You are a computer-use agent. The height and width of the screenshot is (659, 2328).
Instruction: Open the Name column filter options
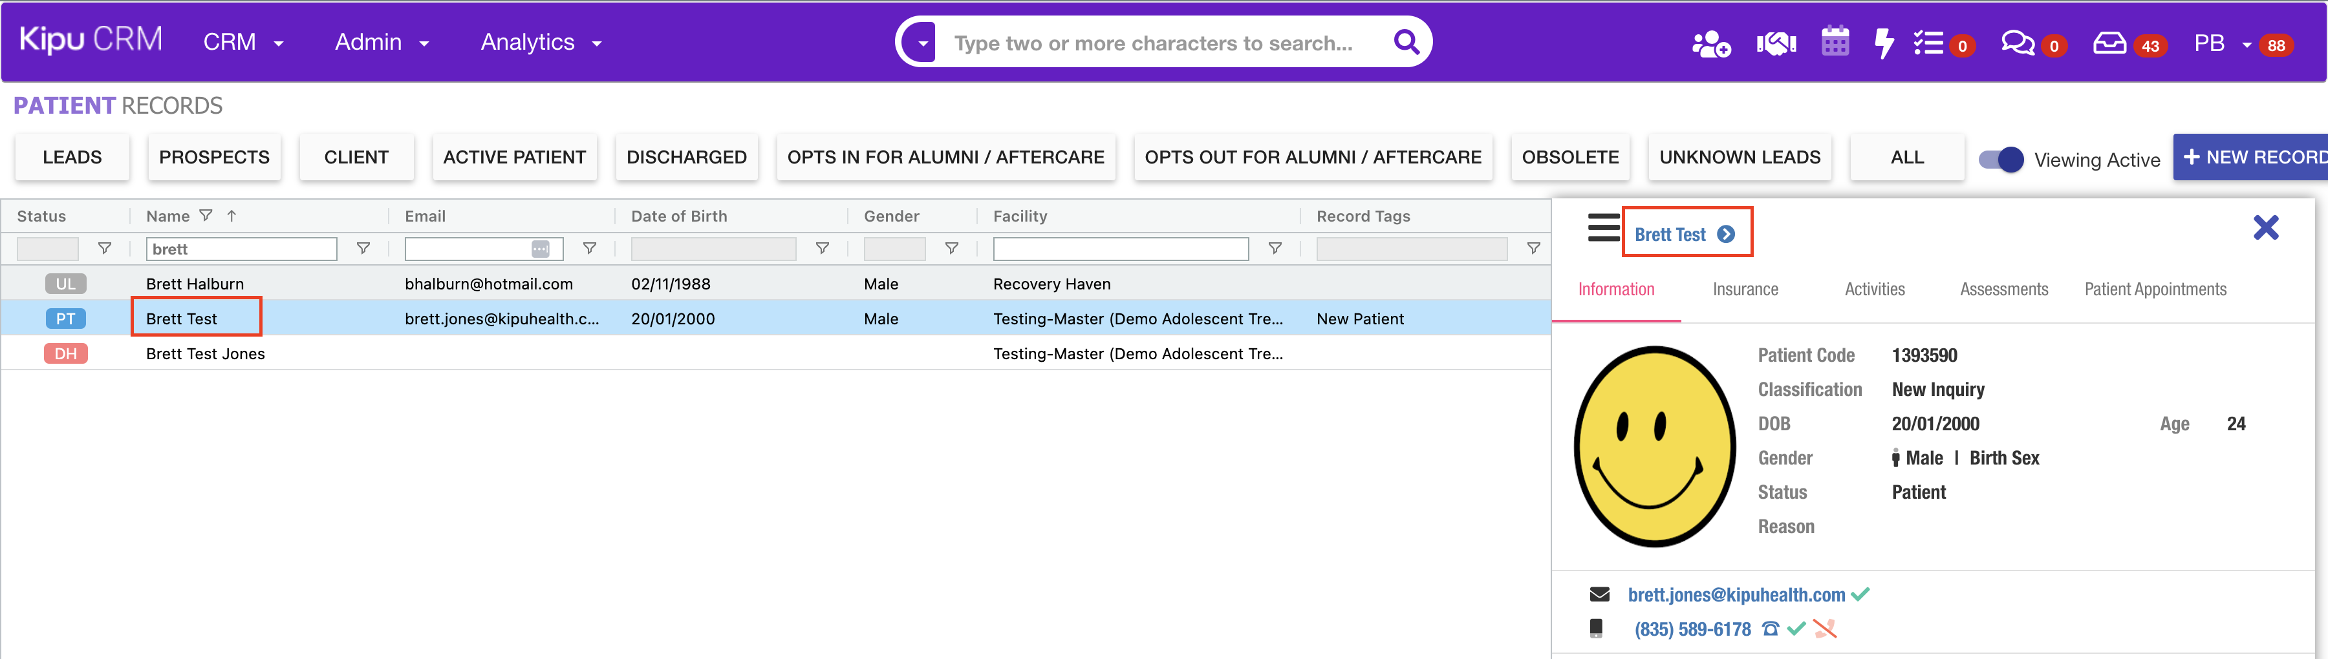point(363,248)
